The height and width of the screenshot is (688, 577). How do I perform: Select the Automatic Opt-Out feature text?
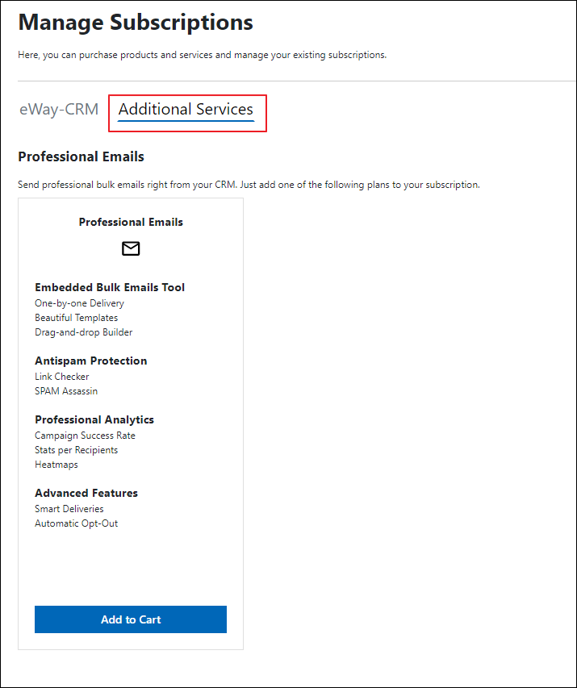coord(77,523)
